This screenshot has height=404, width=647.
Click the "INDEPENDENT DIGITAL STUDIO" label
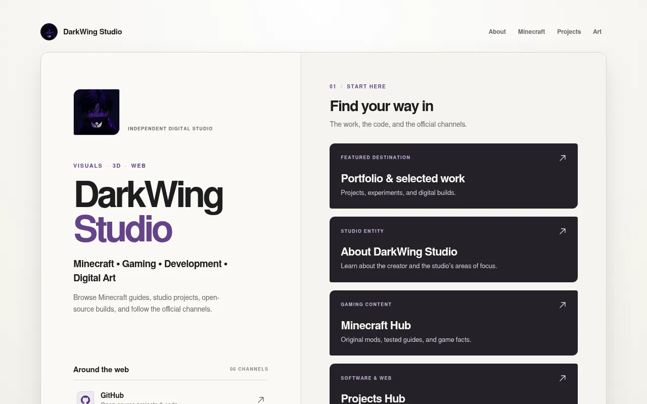(170, 129)
